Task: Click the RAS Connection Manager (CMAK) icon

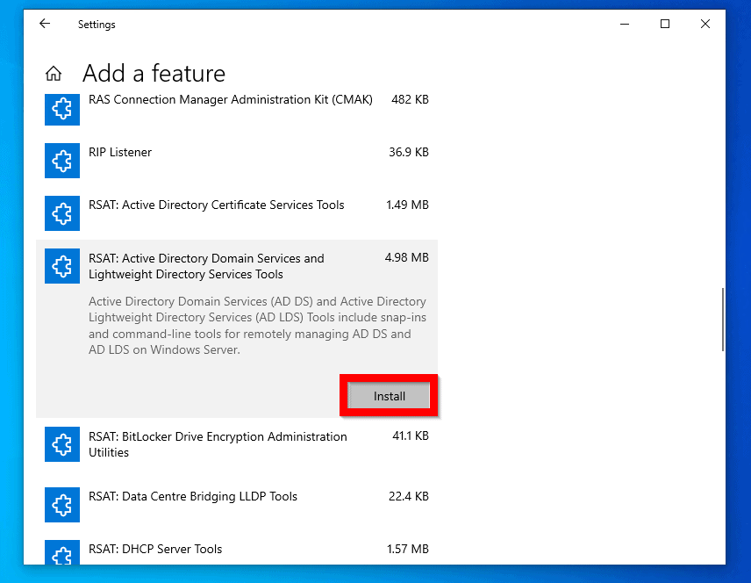Action: click(x=61, y=109)
